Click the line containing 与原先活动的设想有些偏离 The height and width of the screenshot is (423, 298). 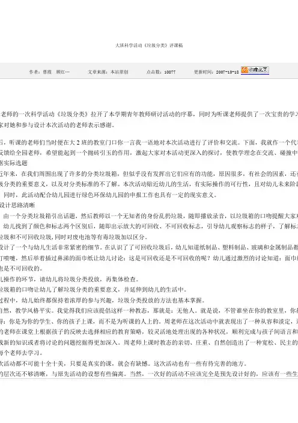coord(149,374)
